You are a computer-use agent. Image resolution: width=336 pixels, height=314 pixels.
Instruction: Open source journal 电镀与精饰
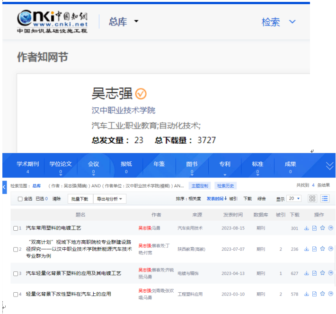pyautogui.click(x=188, y=273)
